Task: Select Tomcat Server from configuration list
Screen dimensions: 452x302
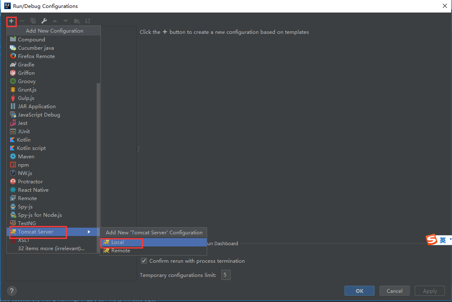Action: tap(53, 232)
